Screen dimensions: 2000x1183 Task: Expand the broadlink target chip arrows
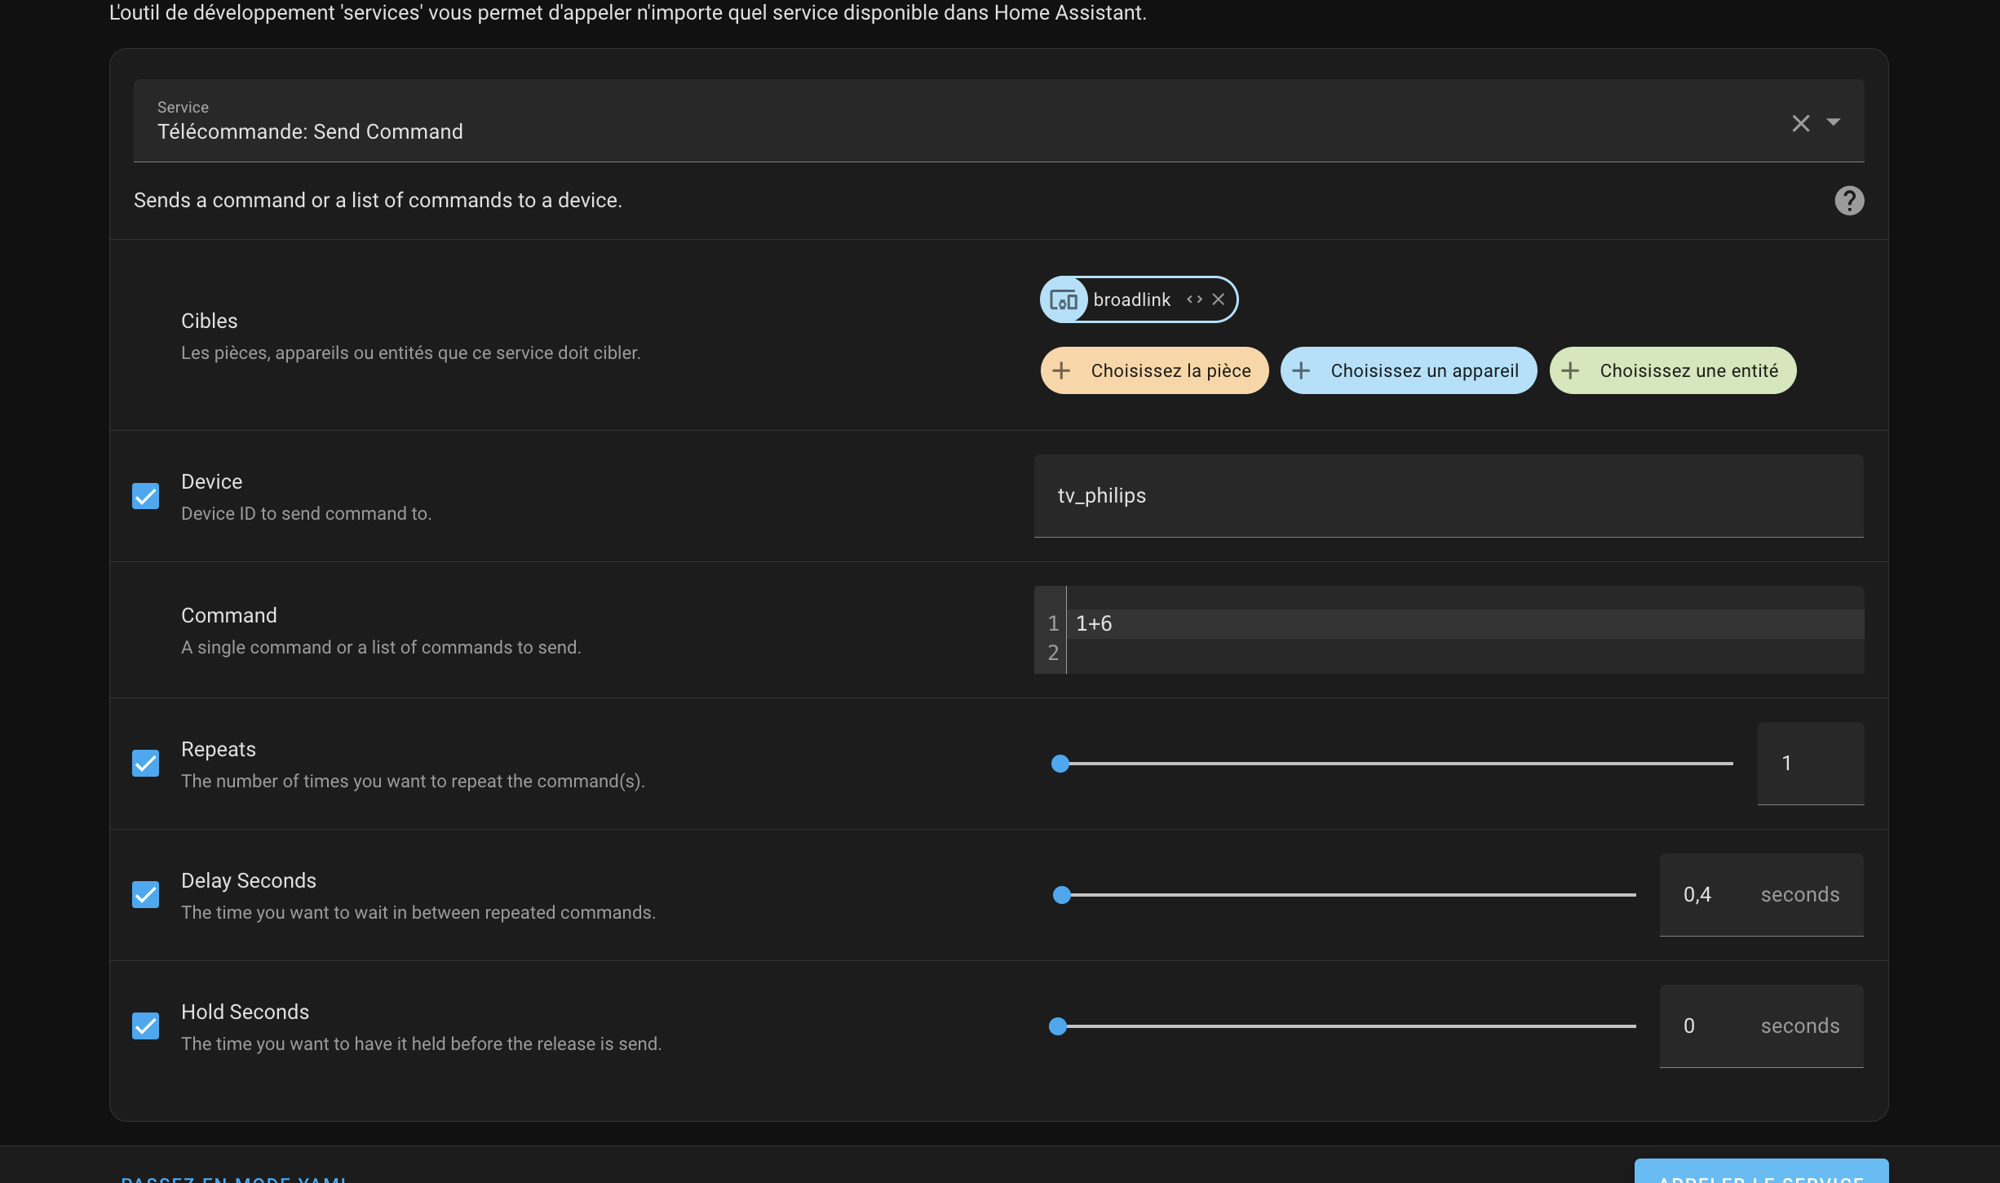point(1194,299)
